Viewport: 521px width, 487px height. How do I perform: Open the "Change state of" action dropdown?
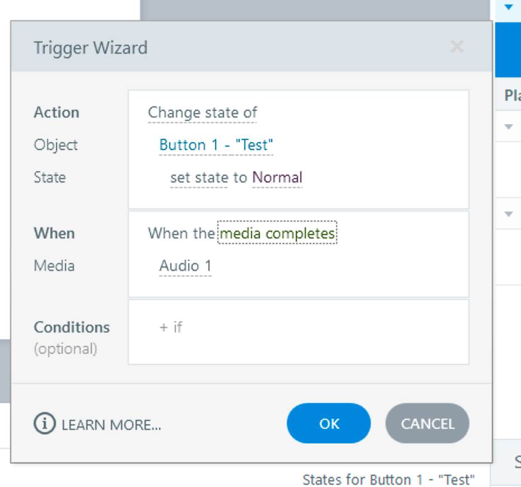click(202, 113)
